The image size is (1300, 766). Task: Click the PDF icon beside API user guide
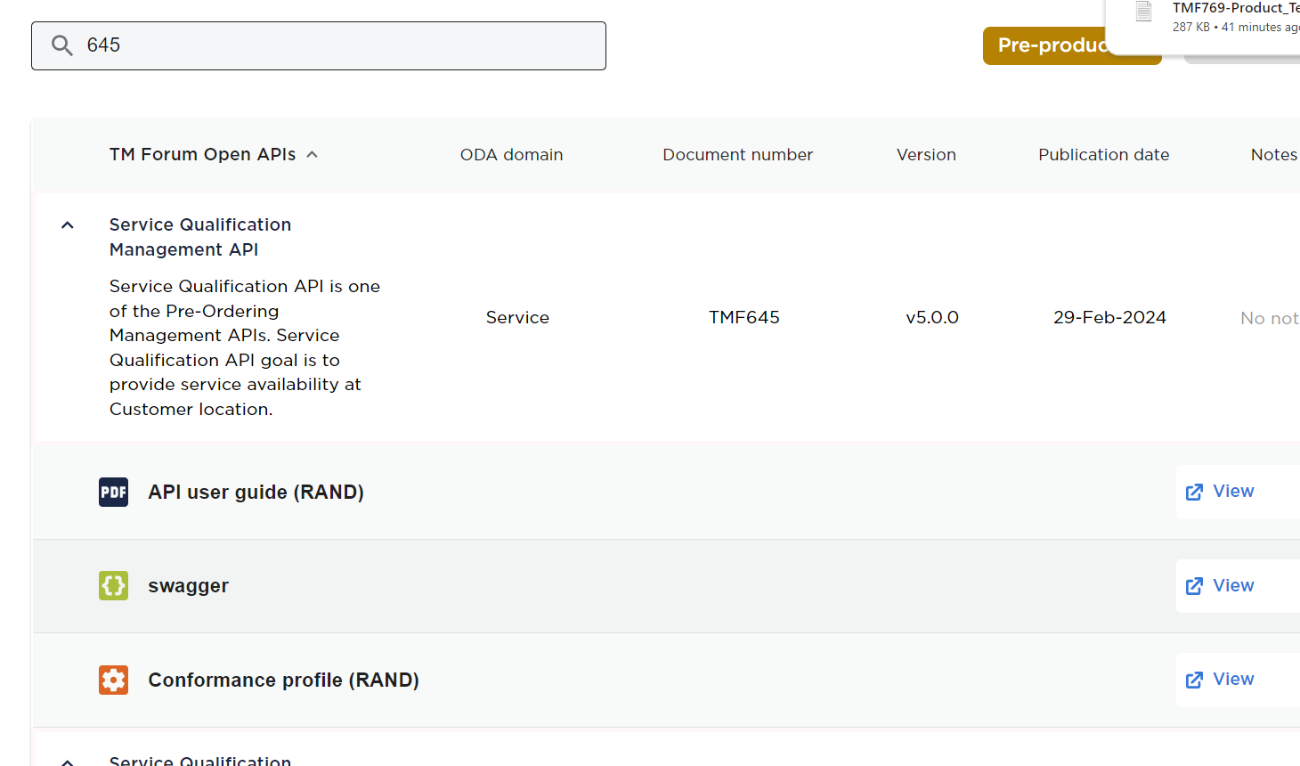[113, 492]
